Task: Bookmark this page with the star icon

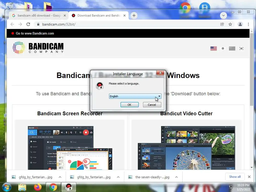Action: point(230,24)
